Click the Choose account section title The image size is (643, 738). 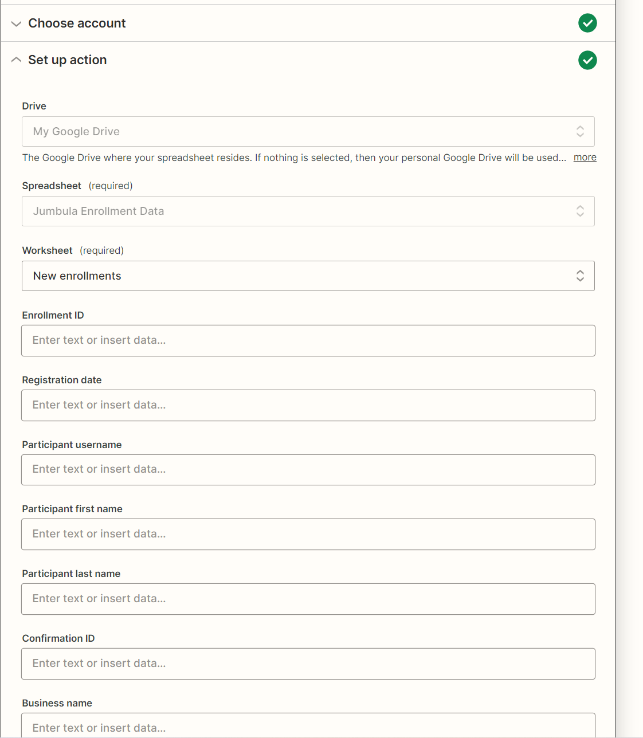77,23
